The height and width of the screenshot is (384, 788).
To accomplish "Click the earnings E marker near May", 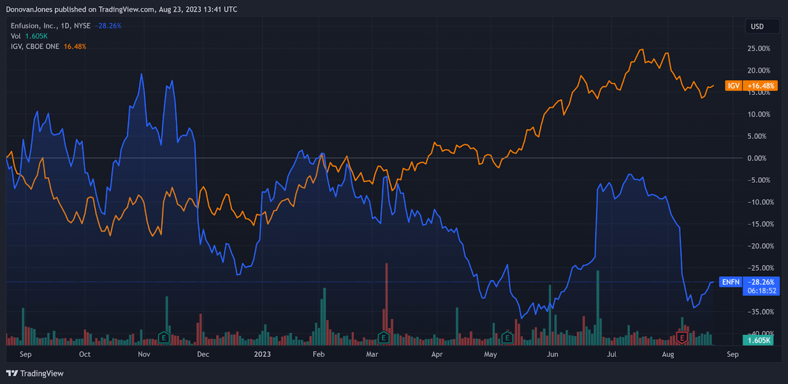I will 507,337.
